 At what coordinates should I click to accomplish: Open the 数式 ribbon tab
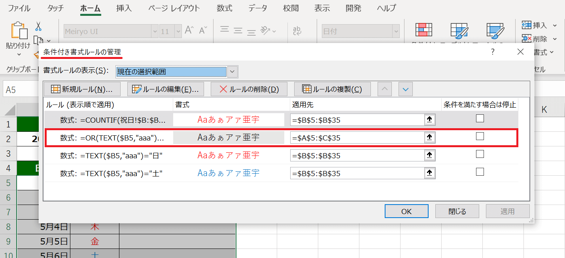tap(225, 8)
